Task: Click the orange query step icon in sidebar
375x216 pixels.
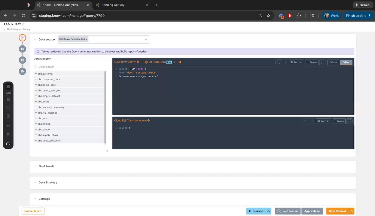Action: click(x=22, y=37)
